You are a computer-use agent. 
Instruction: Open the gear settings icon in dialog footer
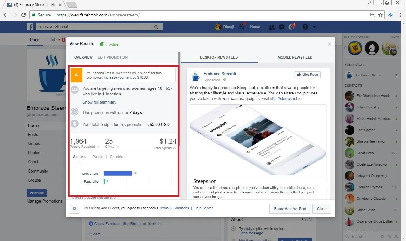74,209
